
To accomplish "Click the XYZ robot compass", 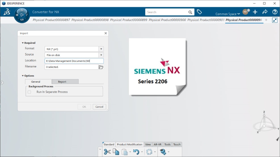I will coord(265,122).
